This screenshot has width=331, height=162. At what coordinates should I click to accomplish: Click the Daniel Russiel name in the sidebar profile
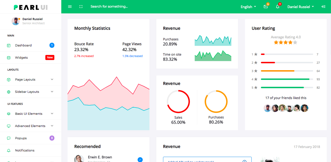32,19
